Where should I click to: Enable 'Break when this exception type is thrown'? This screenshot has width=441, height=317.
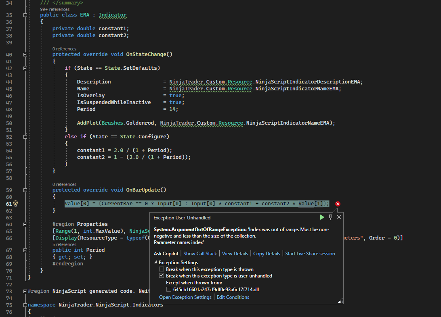162,269
